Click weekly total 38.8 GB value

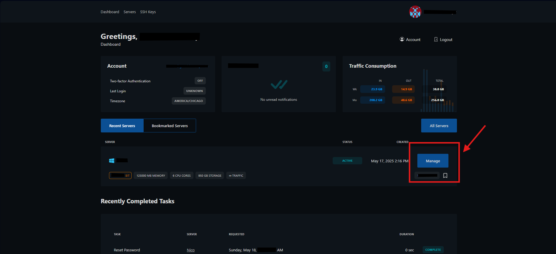(x=434, y=89)
